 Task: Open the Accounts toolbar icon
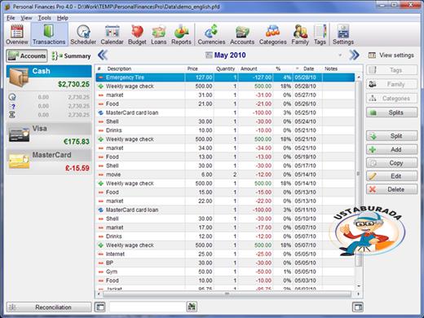point(242,34)
